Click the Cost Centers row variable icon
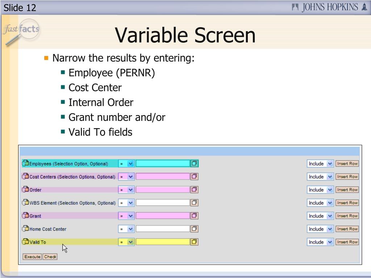This screenshot has width=371, height=278. pos(25,176)
